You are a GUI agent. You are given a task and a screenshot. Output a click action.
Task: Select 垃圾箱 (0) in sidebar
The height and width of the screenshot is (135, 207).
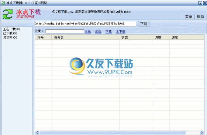click(x=10, y=38)
